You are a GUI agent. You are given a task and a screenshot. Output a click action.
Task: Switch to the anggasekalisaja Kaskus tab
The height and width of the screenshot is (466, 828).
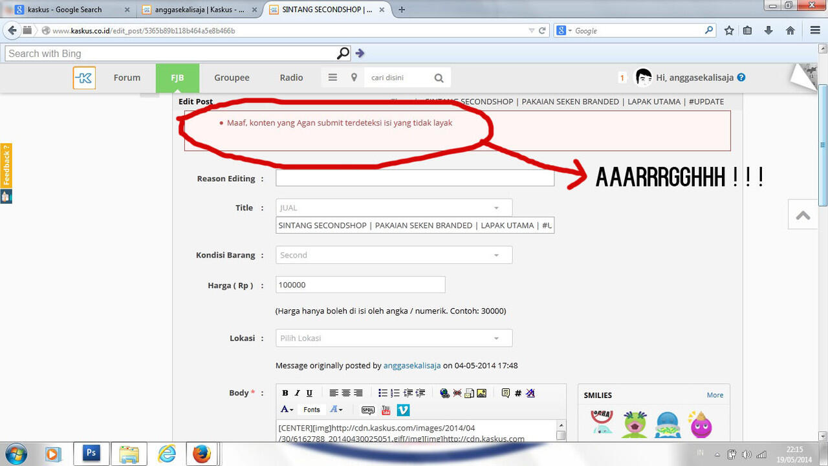[x=200, y=10]
